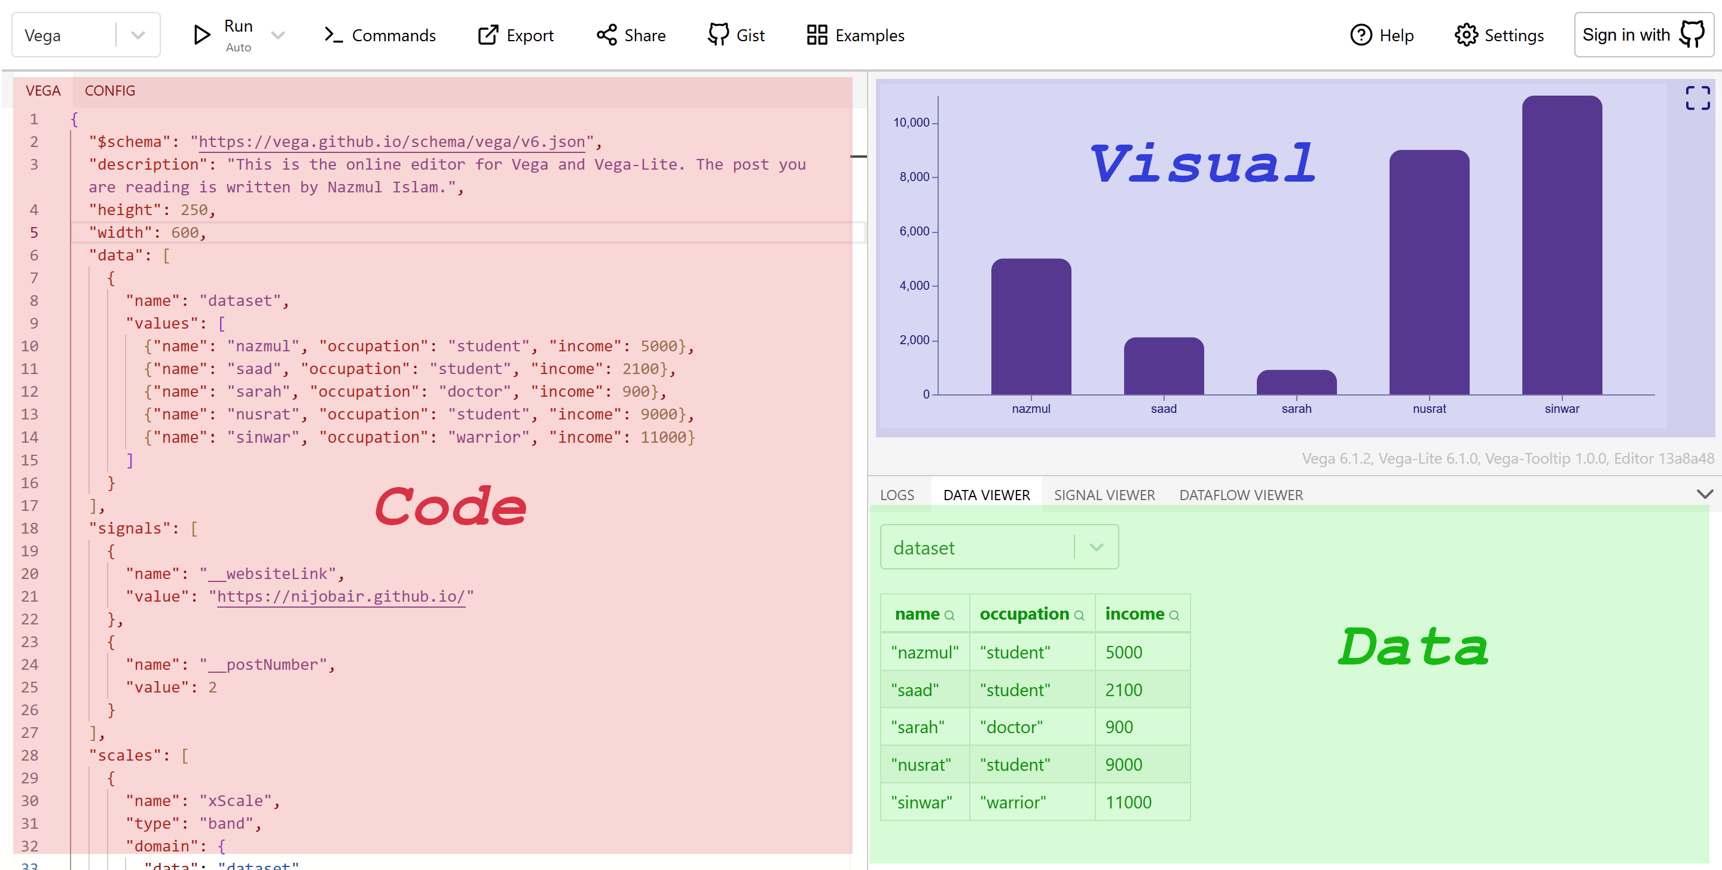Click the Commands button label
This screenshot has height=870, width=1722.
[394, 35]
